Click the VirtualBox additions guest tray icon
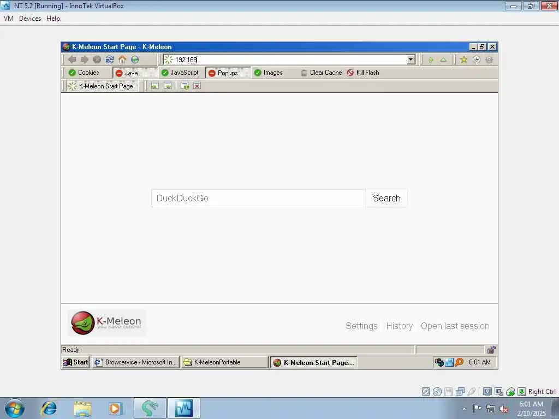This screenshot has width=559, height=419. click(x=449, y=362)
